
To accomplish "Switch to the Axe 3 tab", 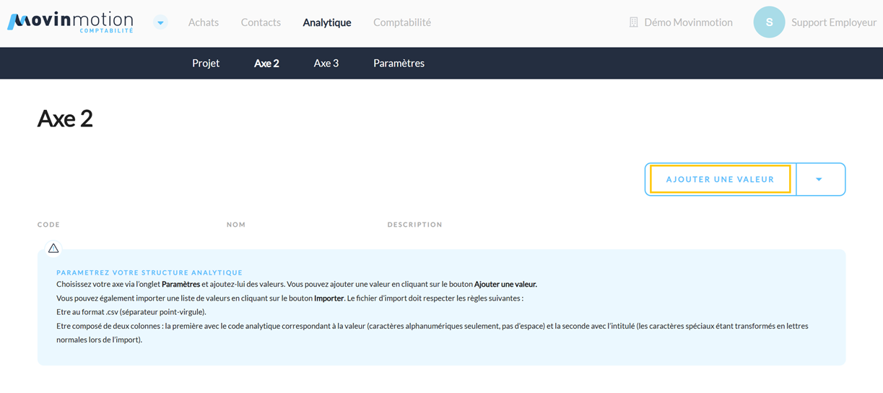I will point(326,63).
